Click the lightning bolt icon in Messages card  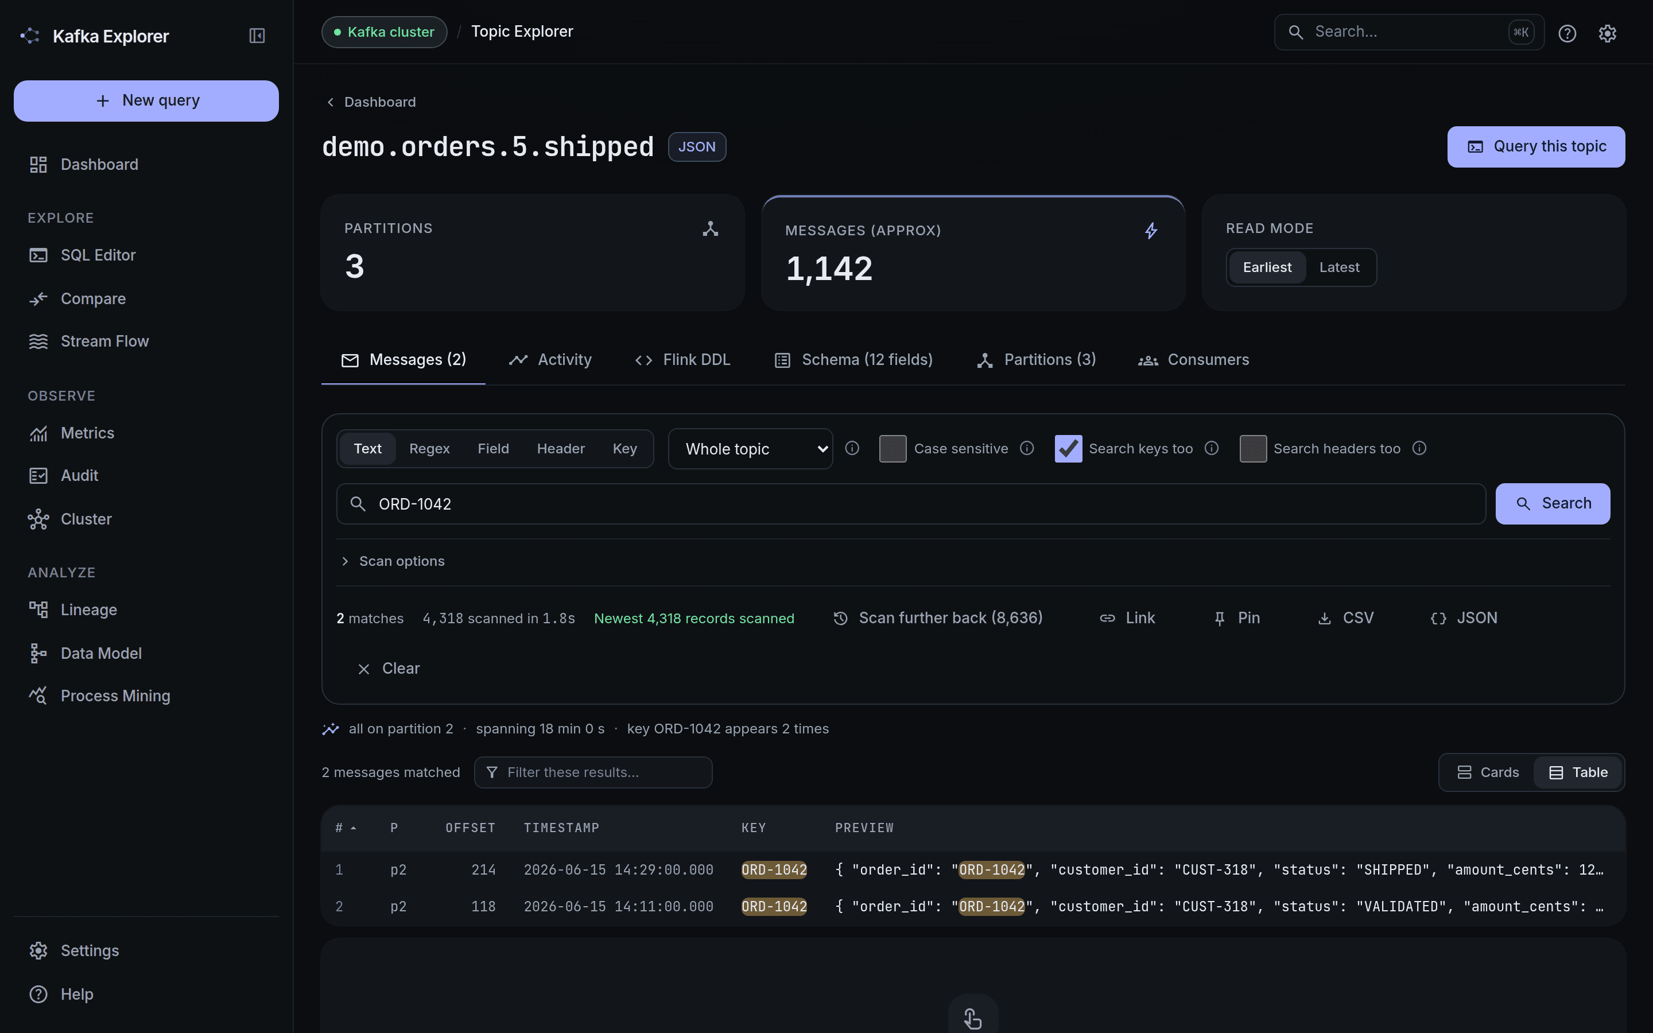[1151, 231]
